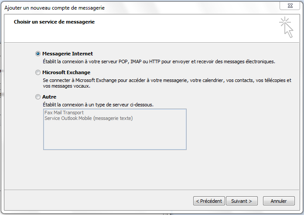Viewport: 304px width, 215px height.
Task: Cancel the wizard with Annuler
Action: coord(279,201)
